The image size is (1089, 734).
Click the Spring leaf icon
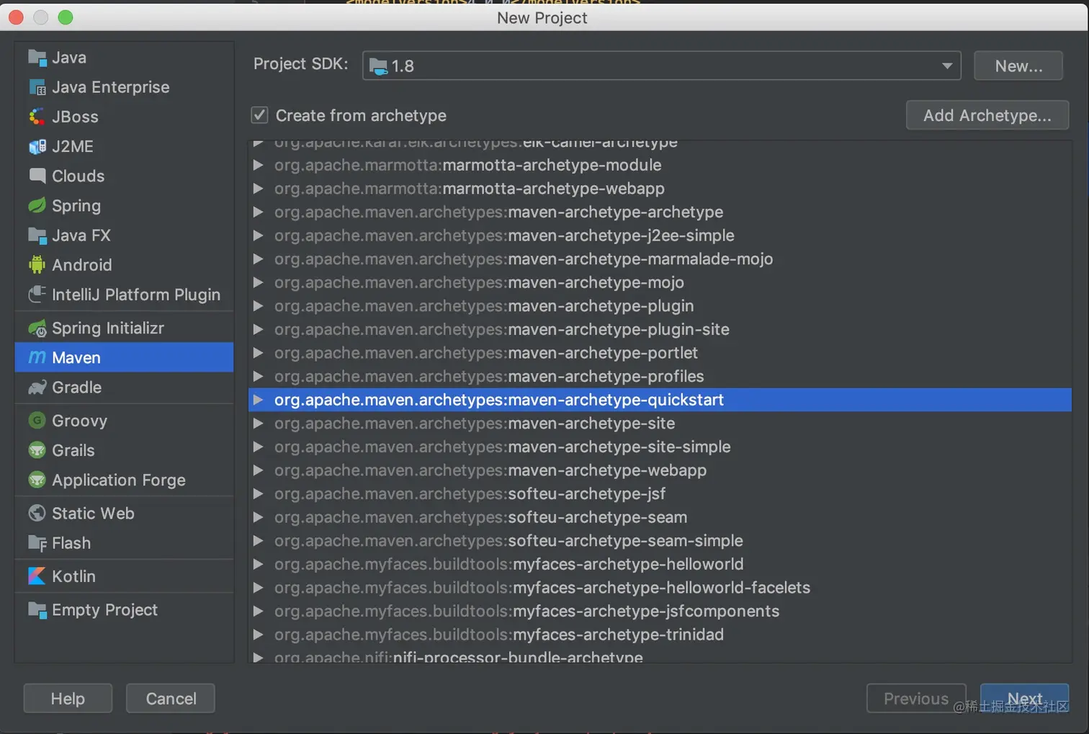tap(37, 205)
